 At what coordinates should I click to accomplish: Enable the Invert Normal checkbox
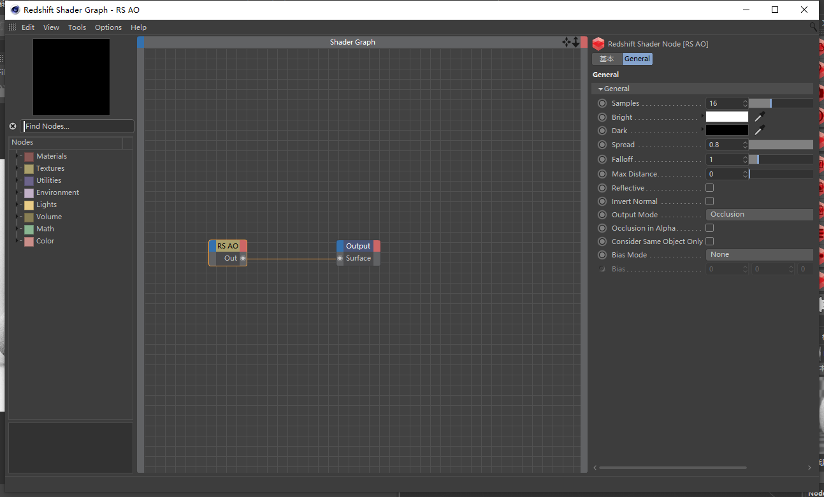[709, 201]
